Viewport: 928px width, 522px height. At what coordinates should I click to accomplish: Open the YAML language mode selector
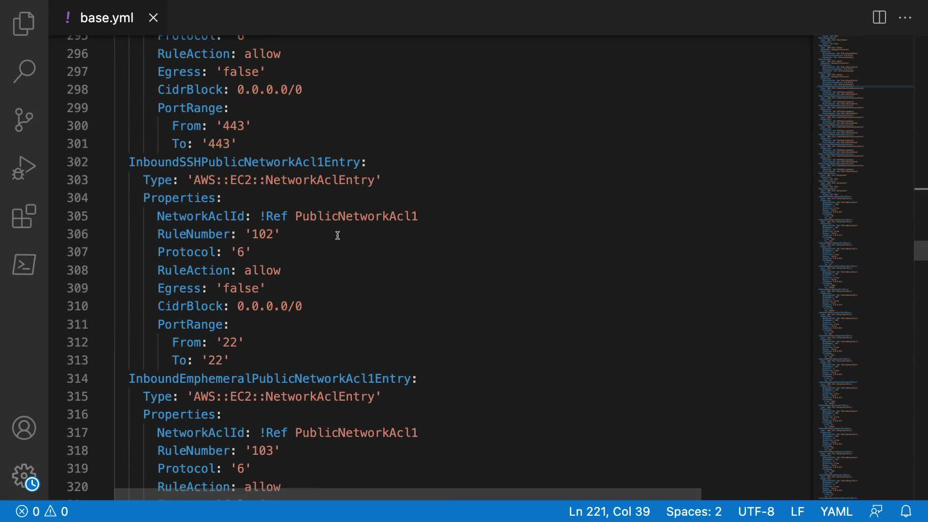[836, 511]
